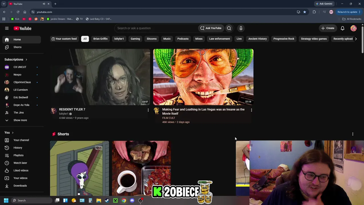Open the Relaunch to update menu
This screenshot has width=364, height=205.
349,12
